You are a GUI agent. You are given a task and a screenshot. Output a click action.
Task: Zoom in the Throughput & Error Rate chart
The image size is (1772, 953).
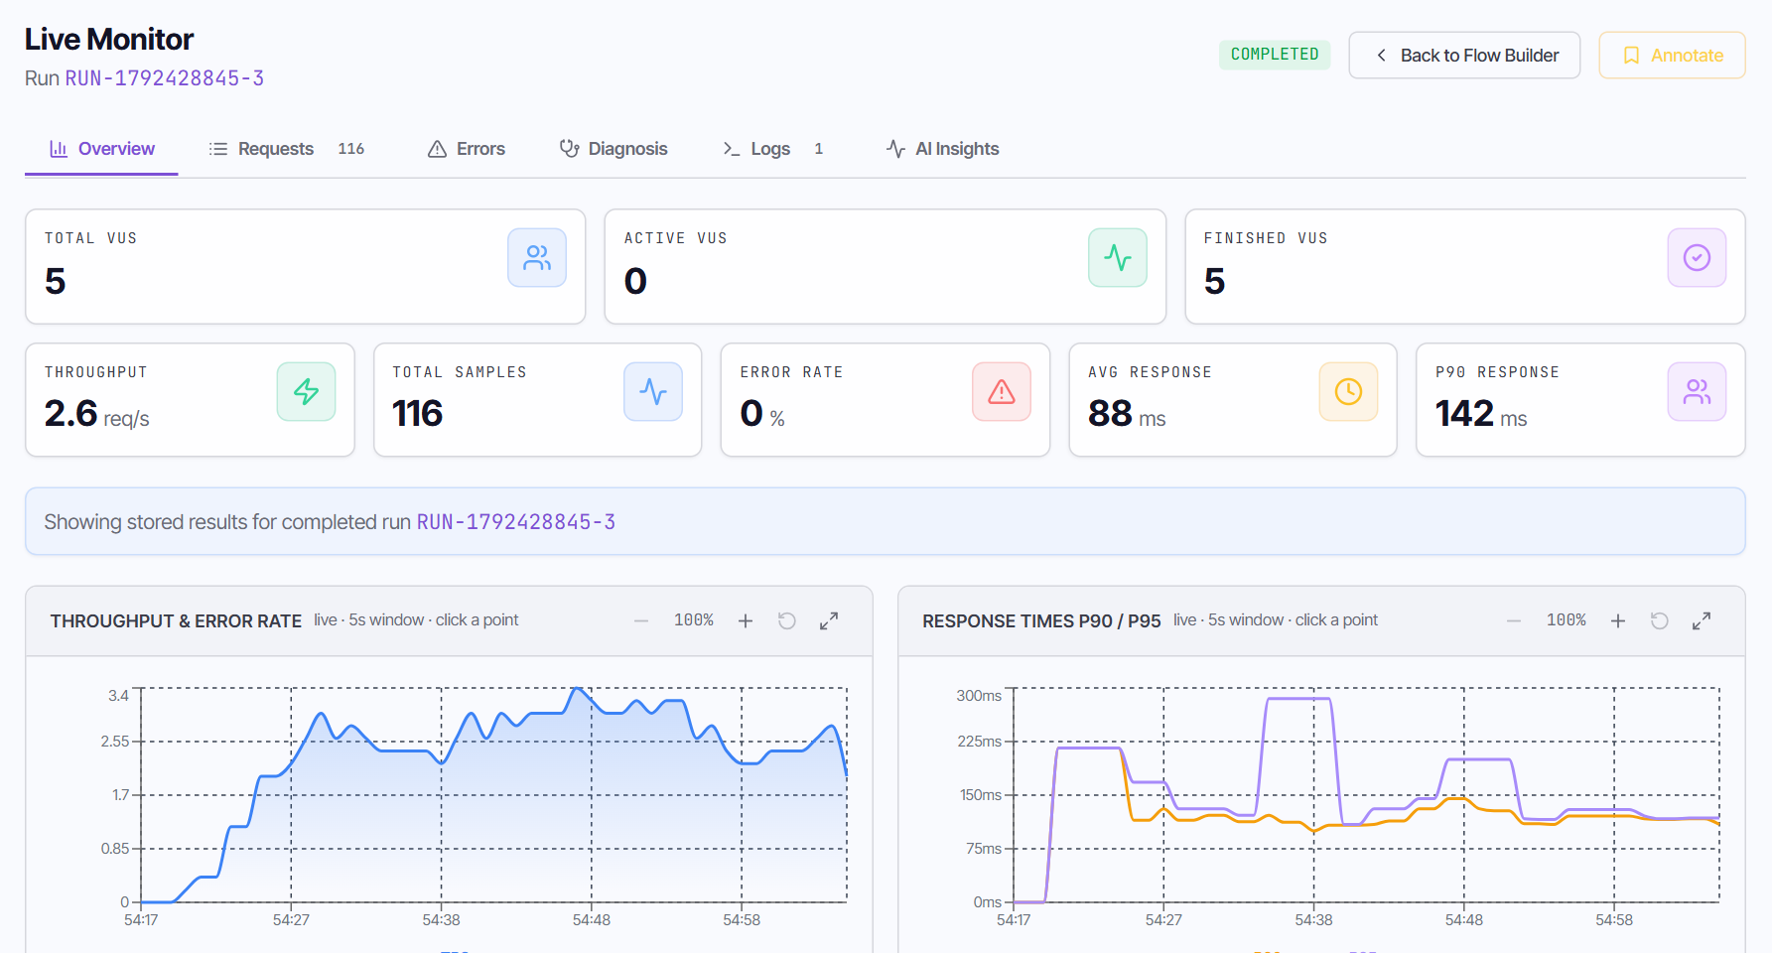pyautogui.click(x=746, y=620)
